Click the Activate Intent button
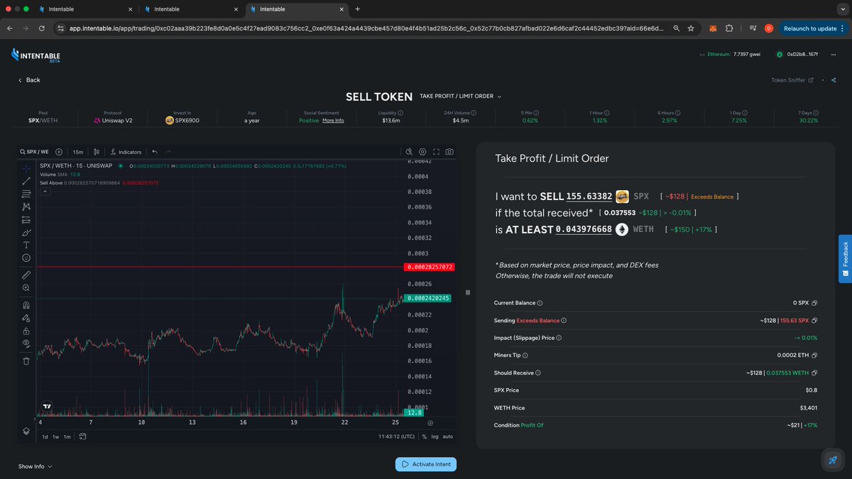The image size is (852, 479). pos(425,463)
